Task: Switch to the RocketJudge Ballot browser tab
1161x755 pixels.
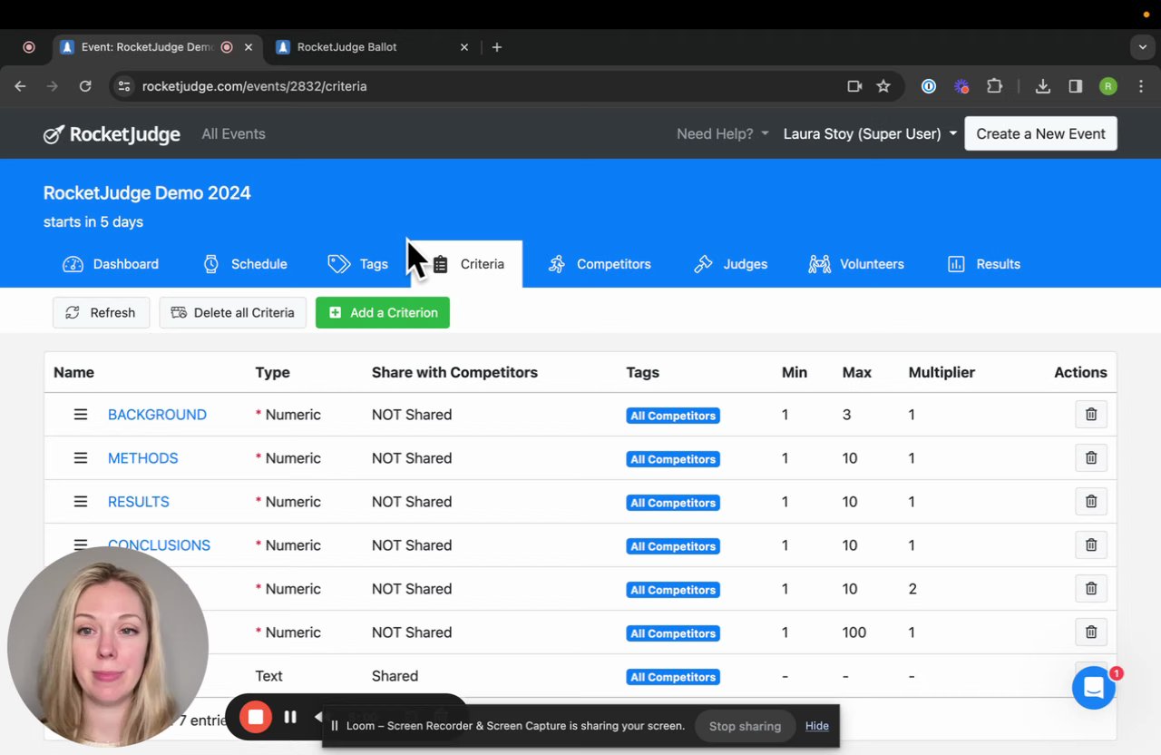Action: tap(372, 47)
